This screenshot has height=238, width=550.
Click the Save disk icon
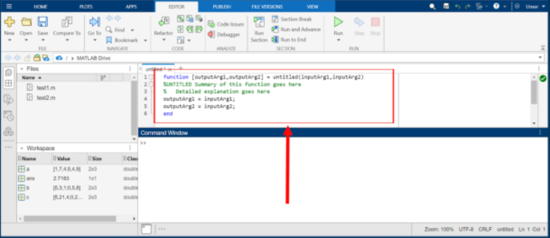coord(42,22)
